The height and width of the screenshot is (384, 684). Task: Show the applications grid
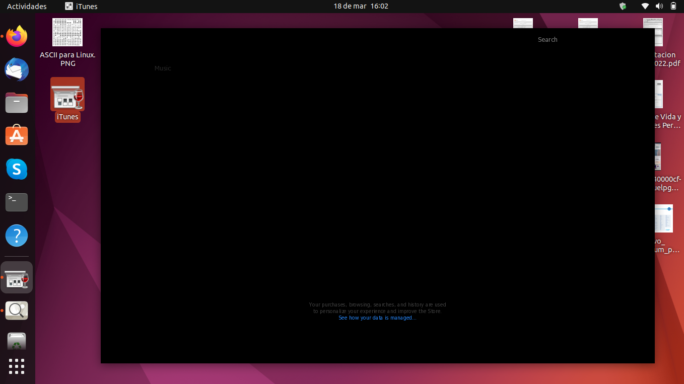17,366
